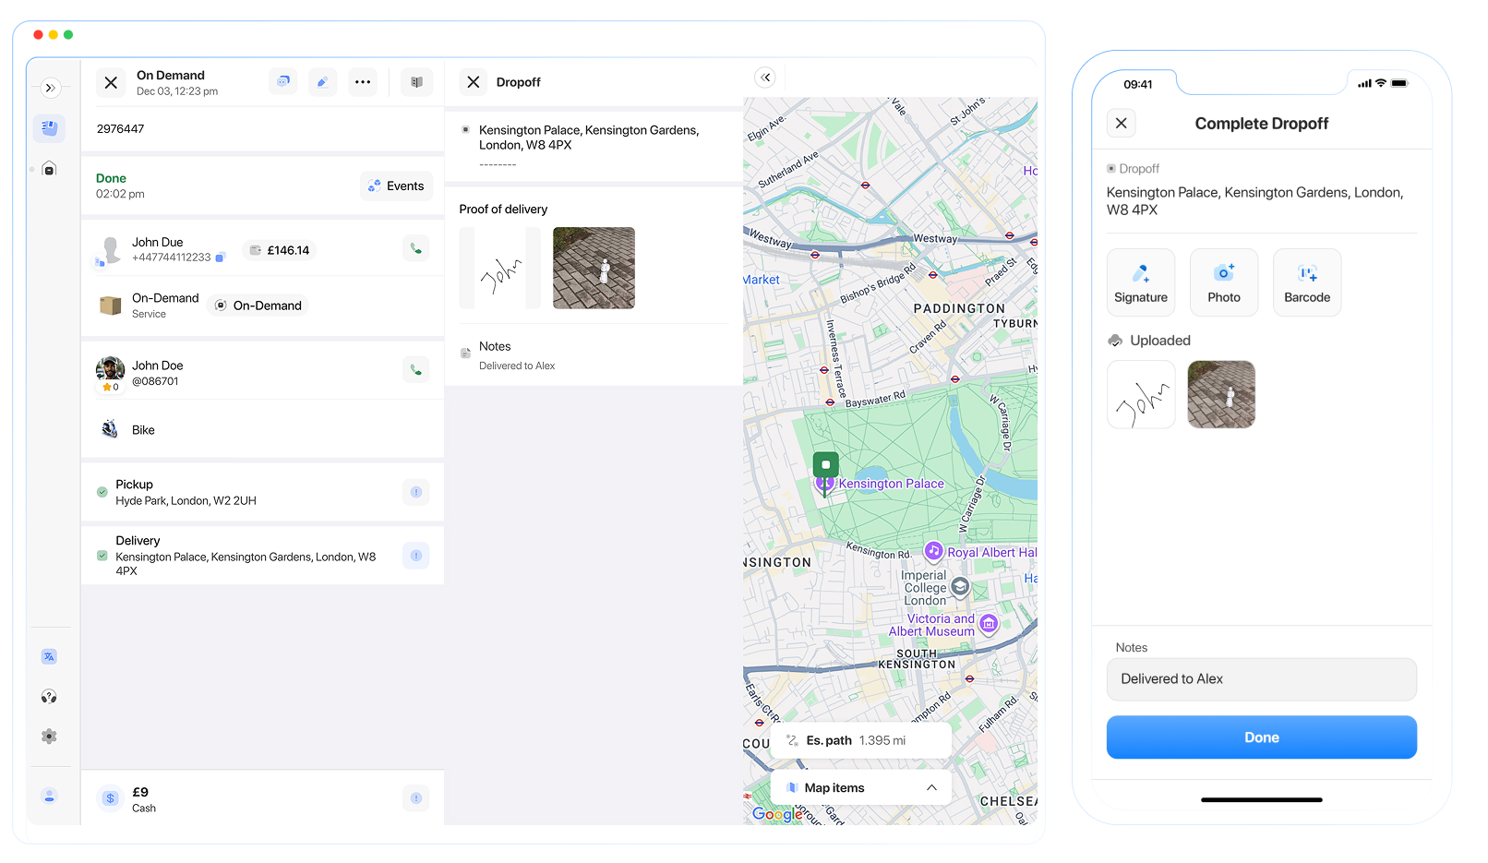The height and width of the screenshot is (863, 1488).
Task: Open the settings gear in the left sidebar
Action: (49, 736)
